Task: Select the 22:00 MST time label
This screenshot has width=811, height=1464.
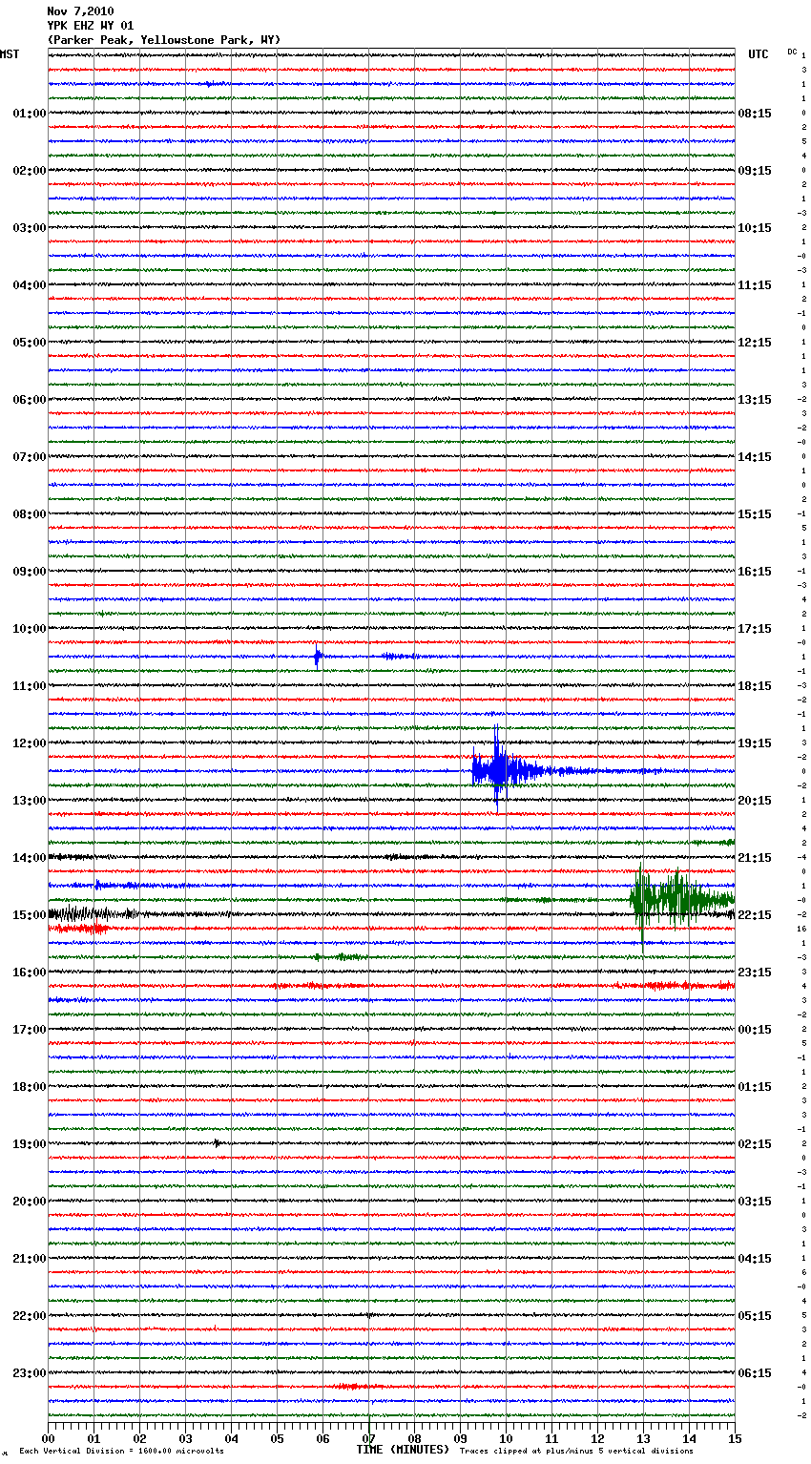Action: [x=30, y=1316]
